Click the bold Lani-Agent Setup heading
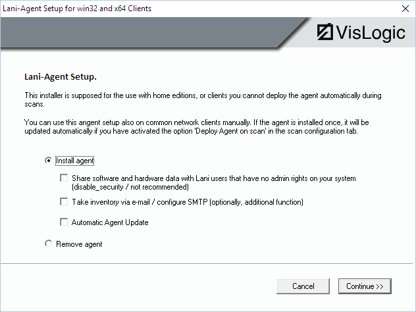Image resolution: width=416 pixels, height=312 pixels. point(60,76)
